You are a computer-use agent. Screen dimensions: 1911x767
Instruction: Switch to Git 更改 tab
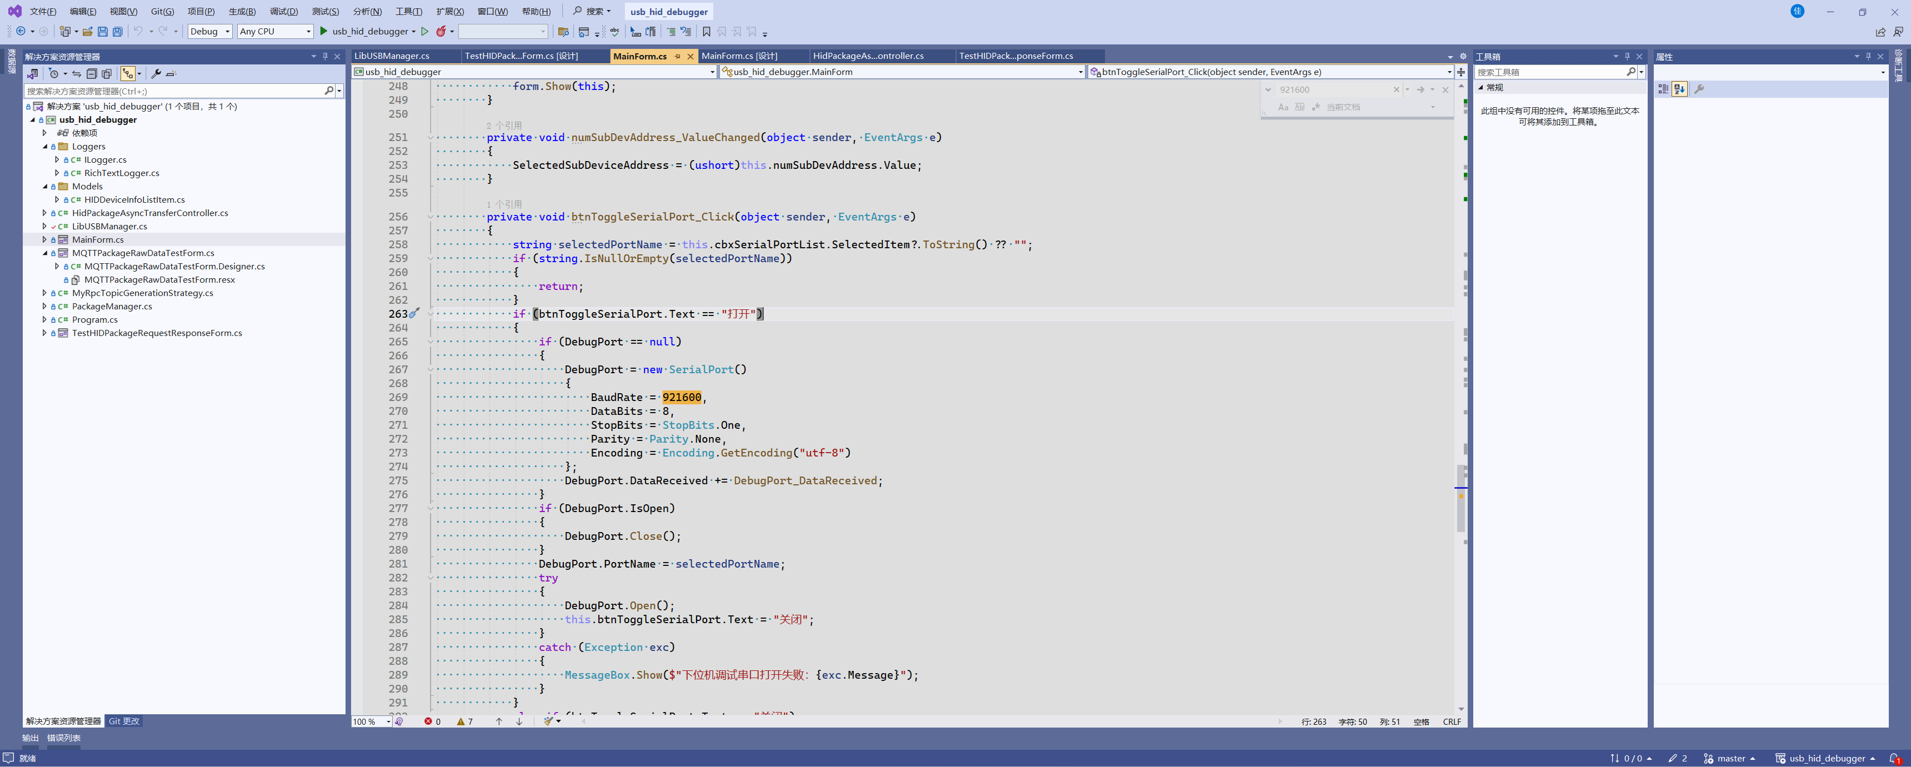click(x=124, y=721)
